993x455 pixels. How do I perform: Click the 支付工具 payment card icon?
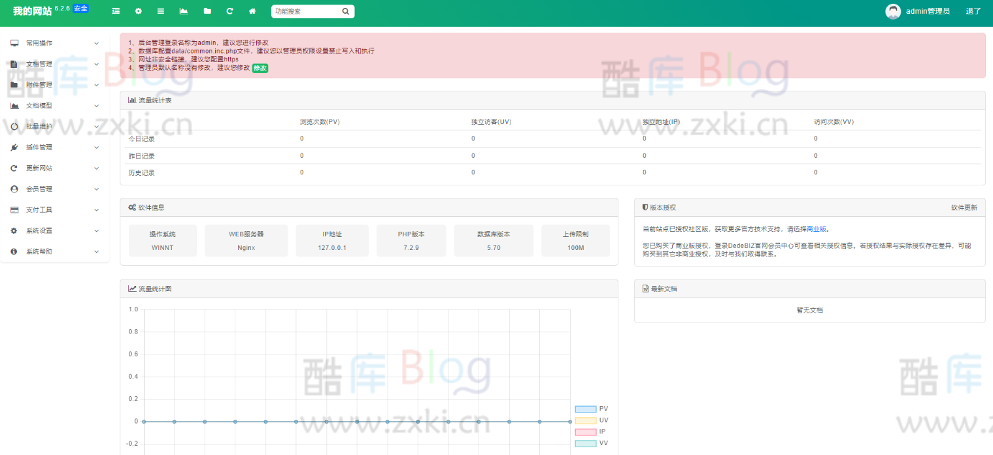(x=13, y=210)
